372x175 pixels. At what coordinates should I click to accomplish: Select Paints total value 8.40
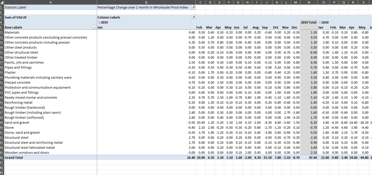point(314,62)
